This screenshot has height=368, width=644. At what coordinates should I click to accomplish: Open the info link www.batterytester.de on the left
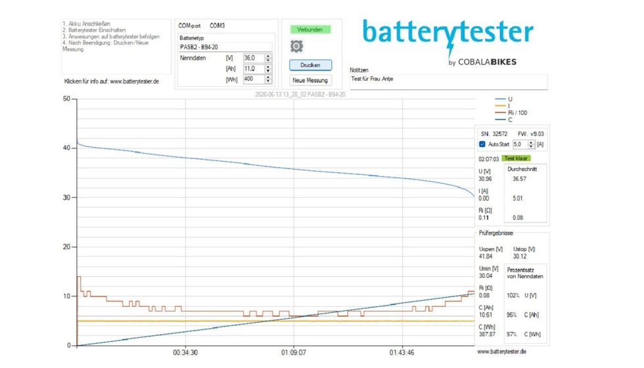[x=134, y=81]
